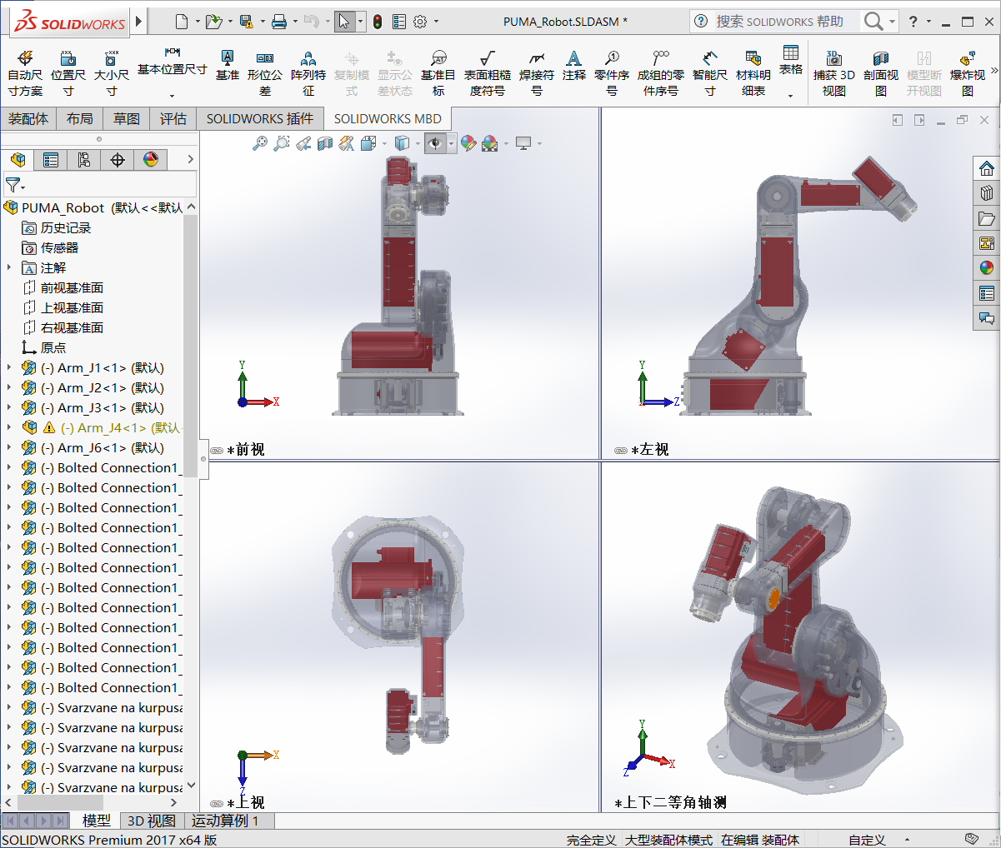Toggle the Select cursor tool

coord(344,22)
